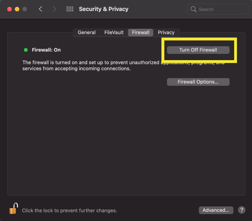The image size is (252, 221).
Task: Click the green firewall status indicator
Action: [26, 50]
